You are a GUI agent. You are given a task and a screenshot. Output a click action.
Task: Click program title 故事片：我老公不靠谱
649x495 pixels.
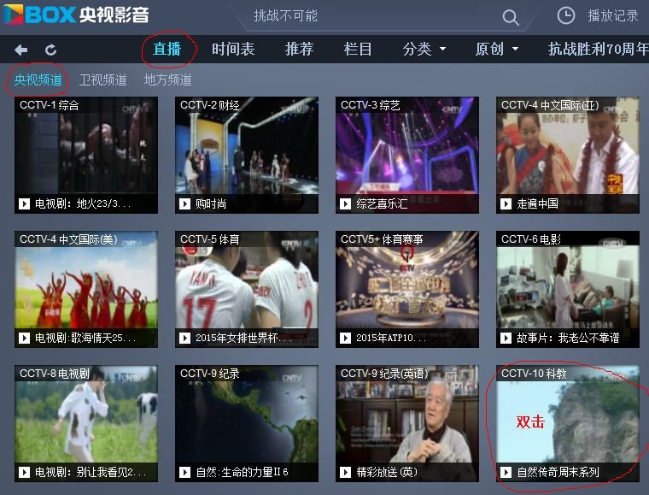[568, 338]
